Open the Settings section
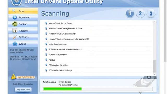Image resolution: width=167 pixels, height=94 pixels. [x=23, y=37]
